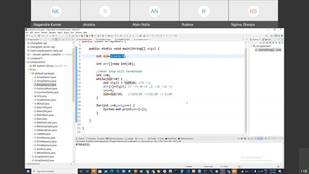
Task: Open Task View on the taskbar
Action: click(x=87, y=171)
